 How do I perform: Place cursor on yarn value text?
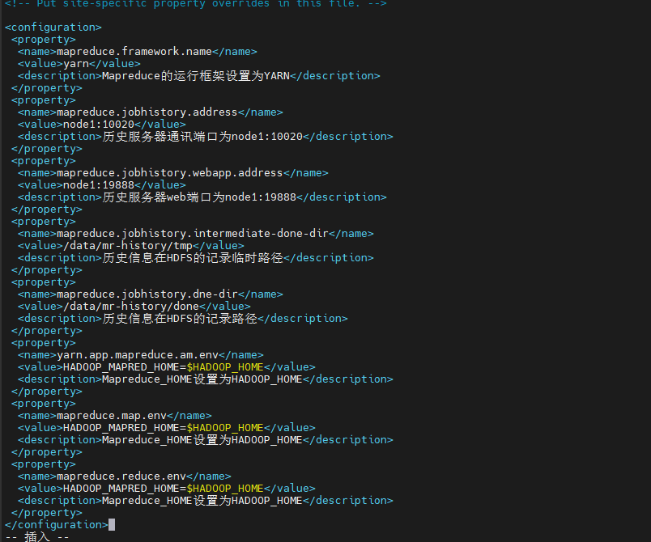[76, 64]
